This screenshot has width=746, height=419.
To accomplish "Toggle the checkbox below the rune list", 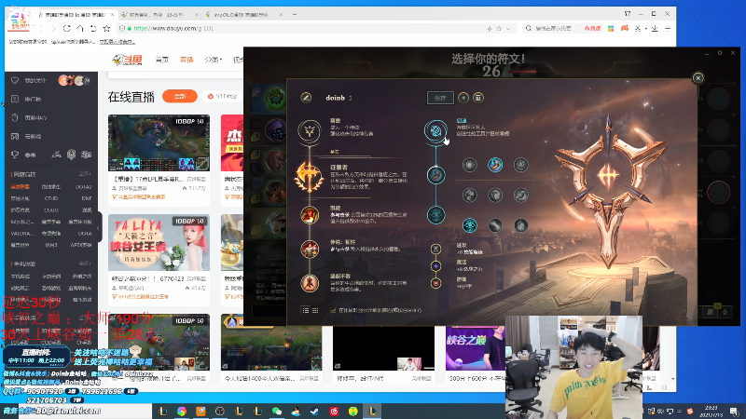I will point(333,310).
